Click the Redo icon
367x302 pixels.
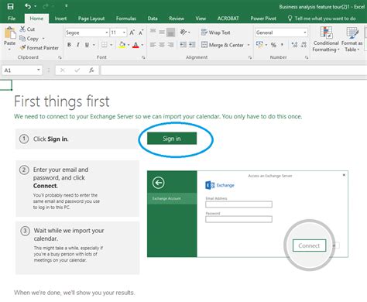46,6
